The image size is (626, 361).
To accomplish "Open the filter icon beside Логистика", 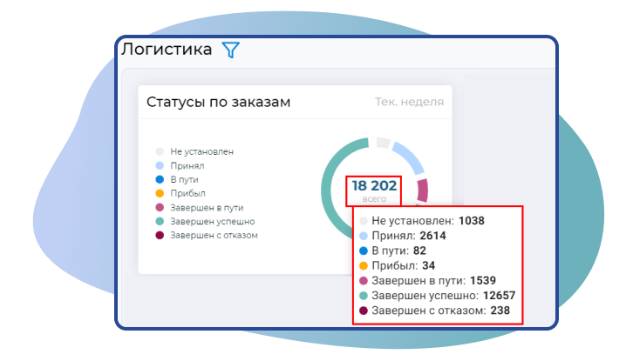I will (x=230, y=50).
